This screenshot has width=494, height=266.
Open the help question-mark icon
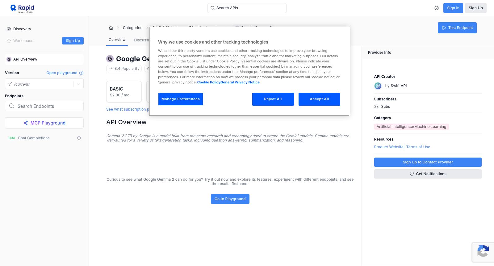437,8
